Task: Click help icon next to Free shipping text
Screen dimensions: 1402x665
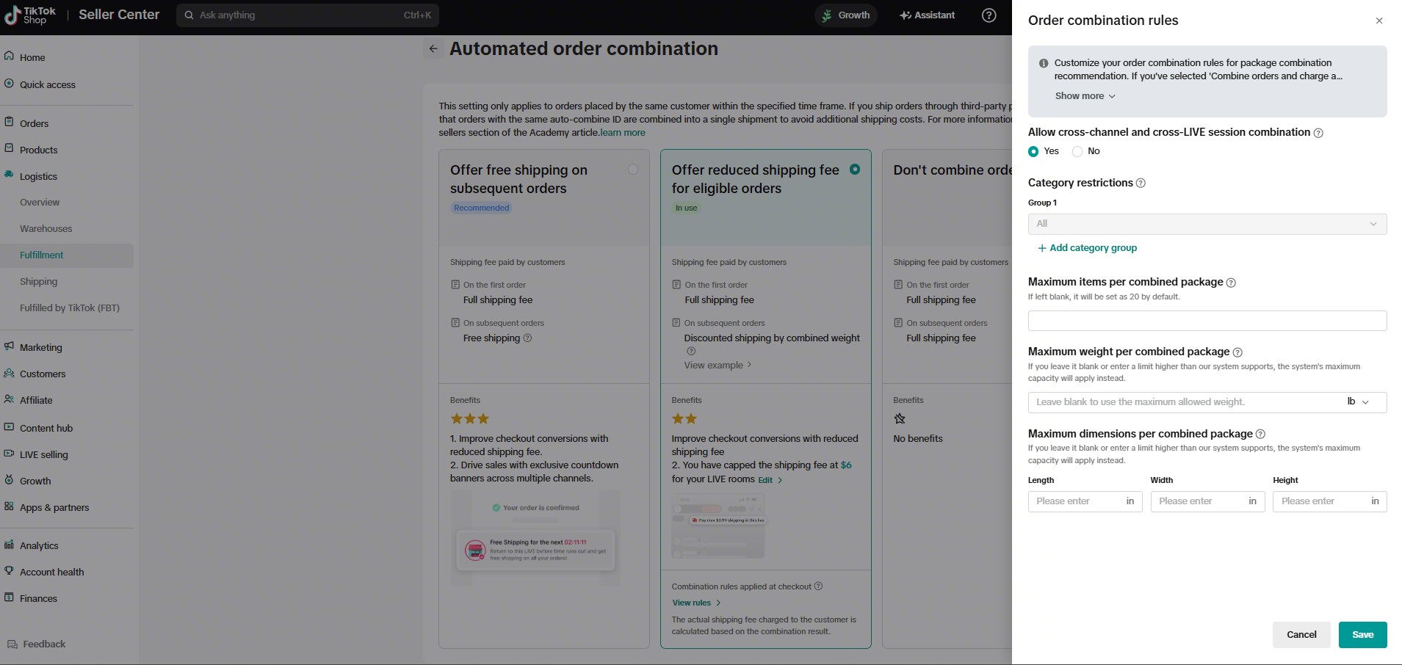Action: (527, 338)
